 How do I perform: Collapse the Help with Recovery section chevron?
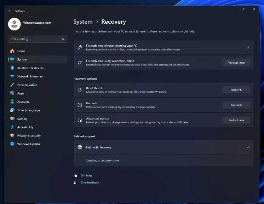[x=248, y=147]
